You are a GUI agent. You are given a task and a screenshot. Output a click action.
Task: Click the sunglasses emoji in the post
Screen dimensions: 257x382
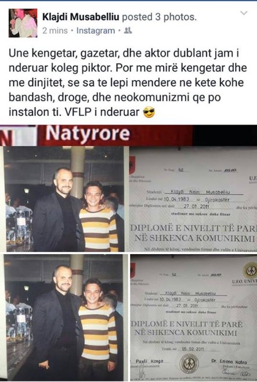[x=149, y=112]
